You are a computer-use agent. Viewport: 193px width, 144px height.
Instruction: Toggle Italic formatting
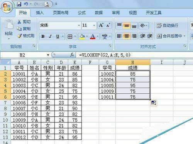50,36
